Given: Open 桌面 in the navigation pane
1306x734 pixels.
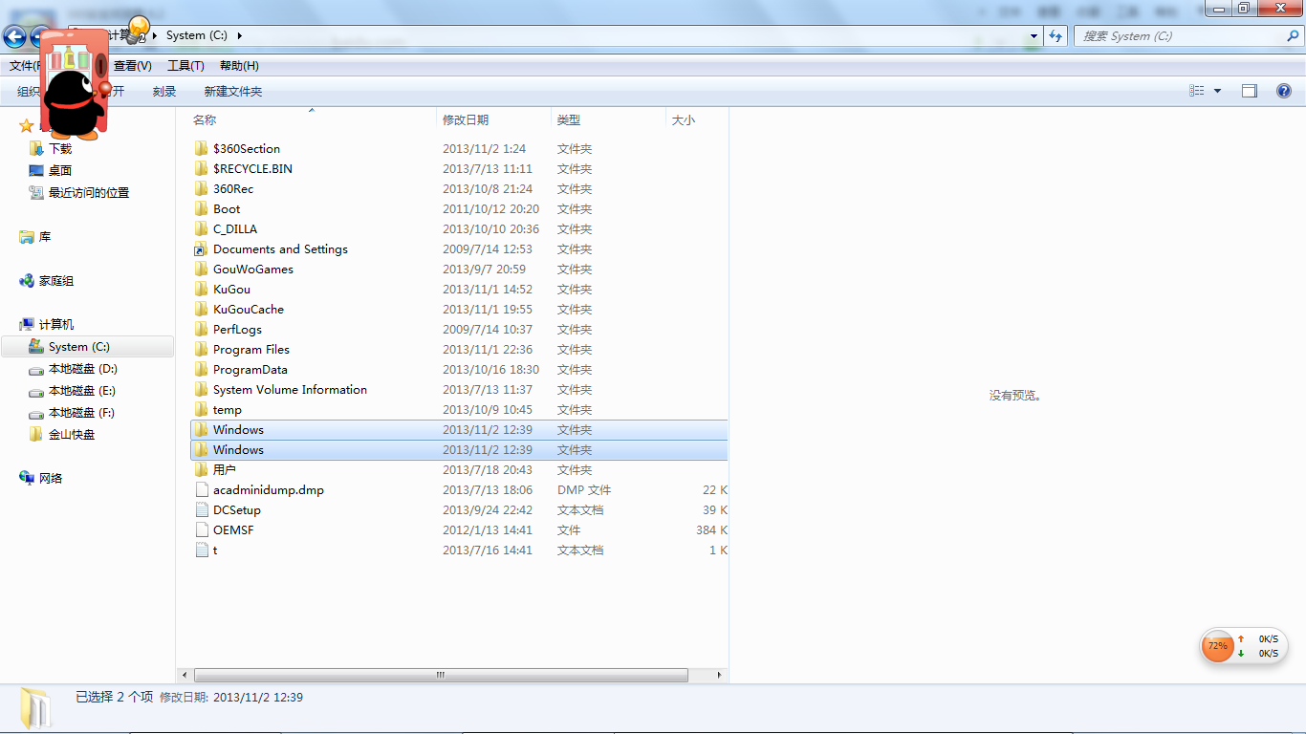Looking at the screenshot, I should click(60, 170).
